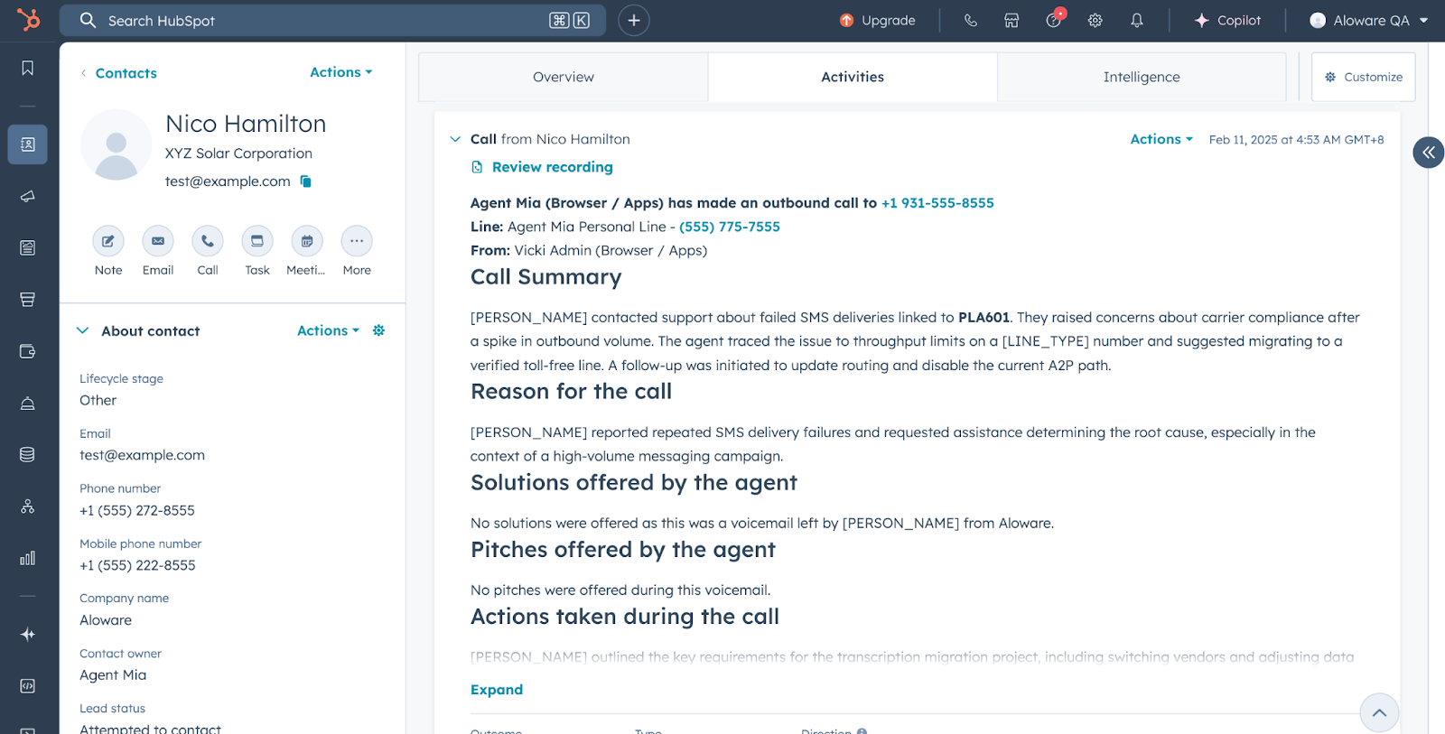Open the Settings gear in top bar
This screenshot has width=1445, height=734.
1095,20
